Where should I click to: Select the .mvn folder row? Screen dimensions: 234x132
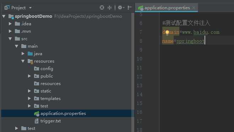66,31
